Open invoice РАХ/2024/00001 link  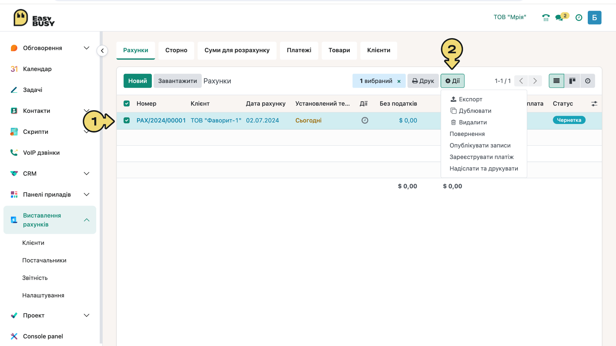pos(161,120)
